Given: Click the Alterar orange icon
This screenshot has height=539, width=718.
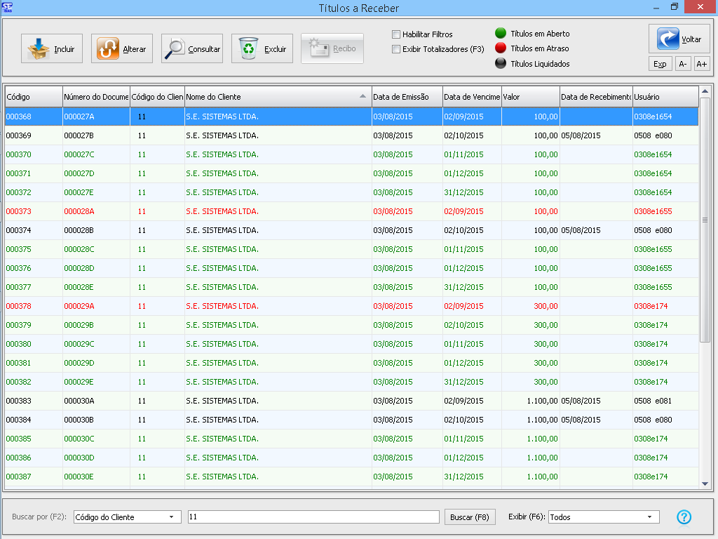Looking at the screenshot, I should (108, 49).
